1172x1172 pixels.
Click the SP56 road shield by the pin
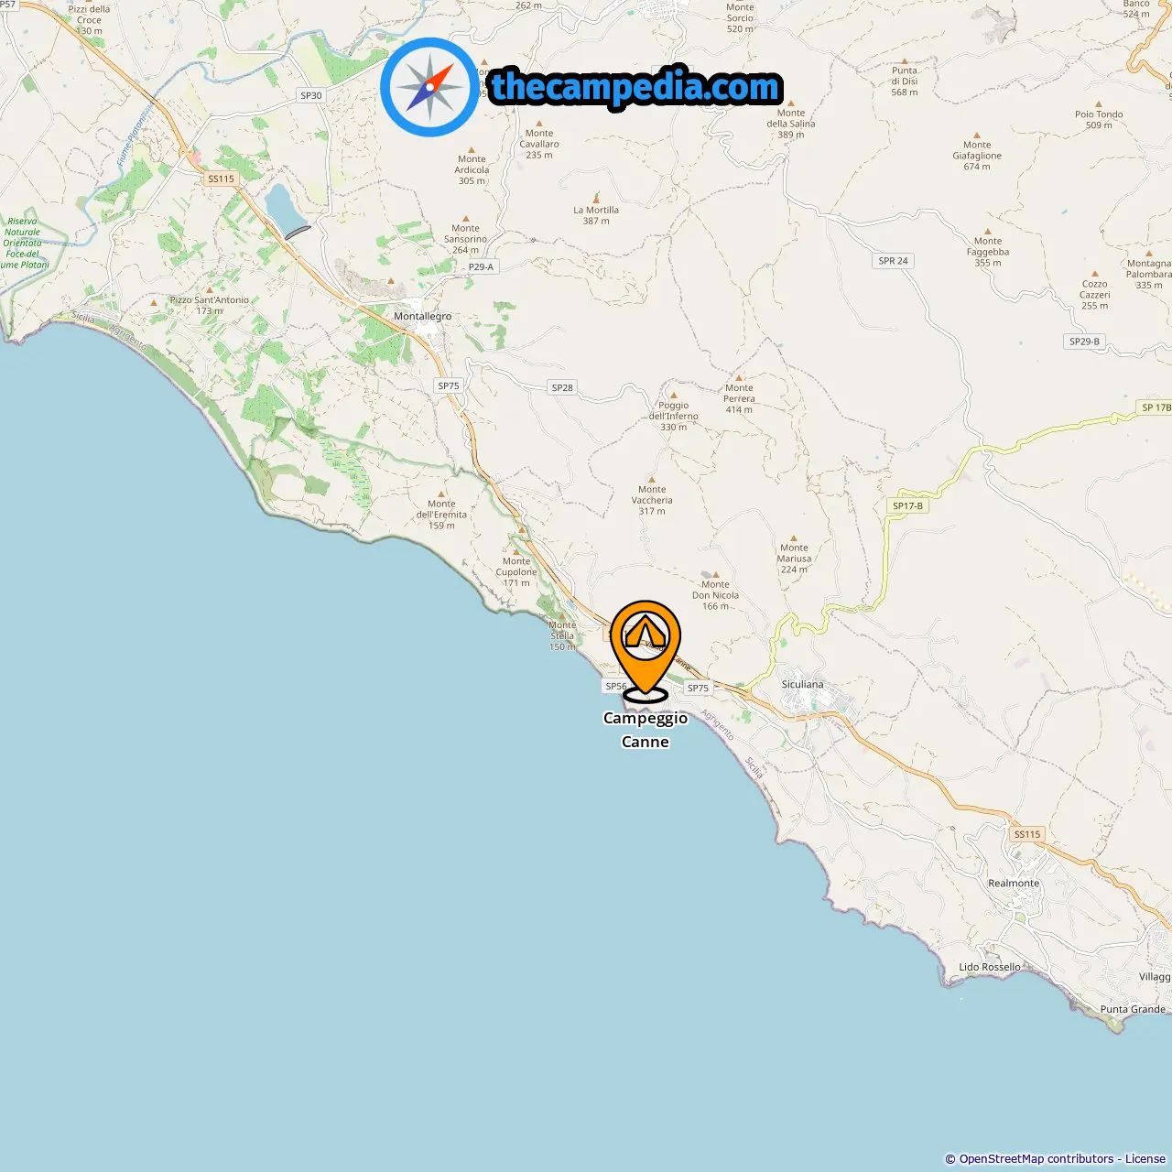pos(616,686)
